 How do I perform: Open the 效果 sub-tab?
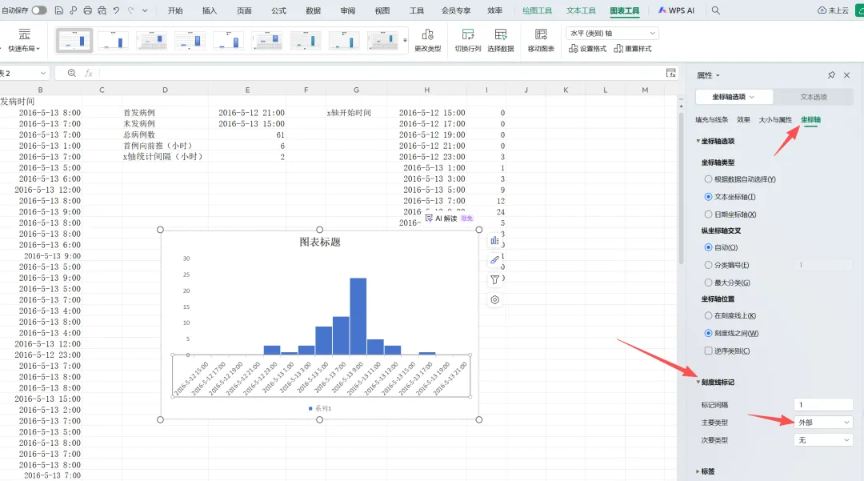tap(744, 119)
